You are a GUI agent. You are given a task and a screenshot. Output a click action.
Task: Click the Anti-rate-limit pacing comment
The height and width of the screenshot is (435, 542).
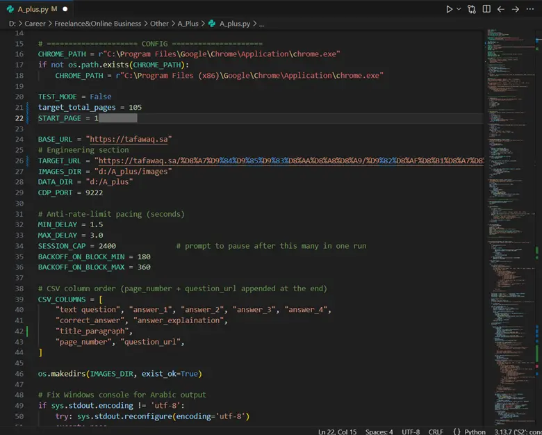111,214
